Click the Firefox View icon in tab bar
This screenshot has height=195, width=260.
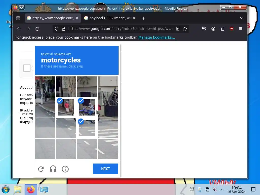click(x=18, y=18)
